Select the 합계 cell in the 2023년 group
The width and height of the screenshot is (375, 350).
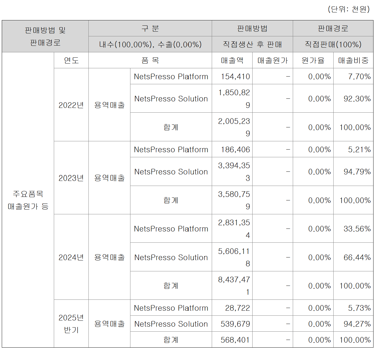(171, 200)
